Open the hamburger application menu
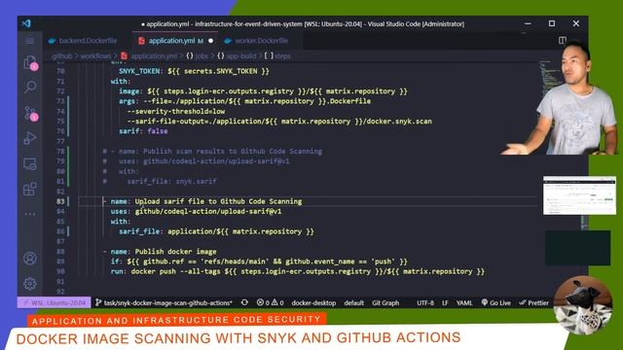Viewport: 623px width, 350px height. [x=30, y=41]
